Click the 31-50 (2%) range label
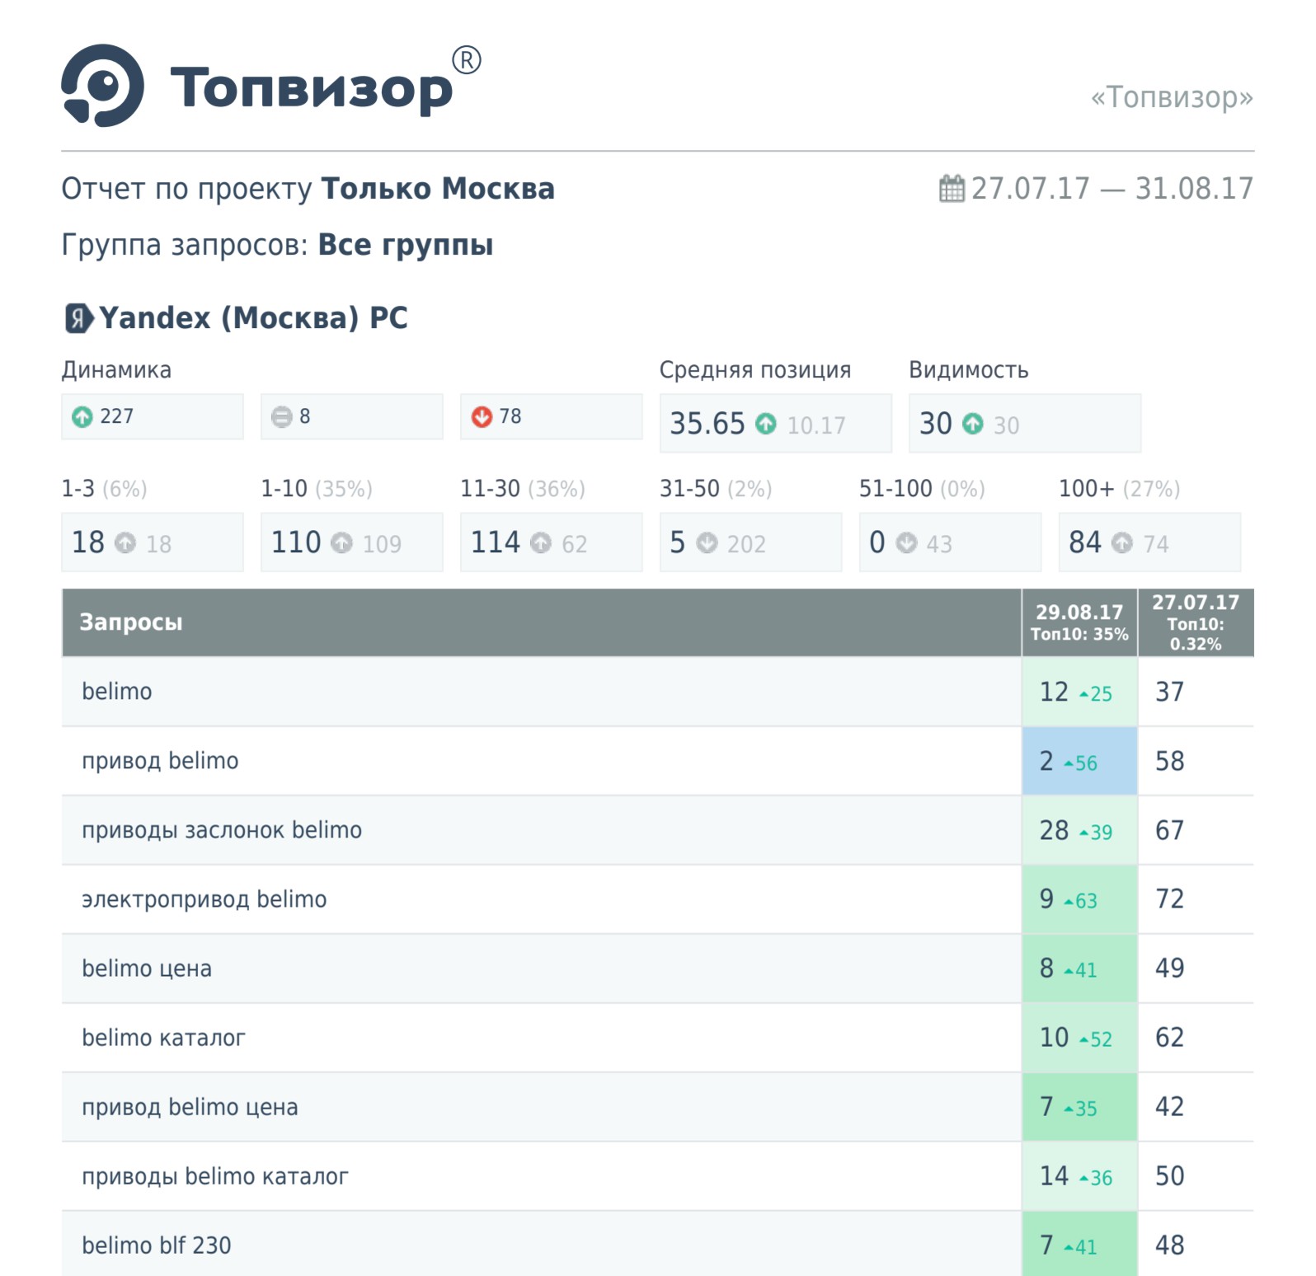1316x1276 pixels. click(716, 489)
